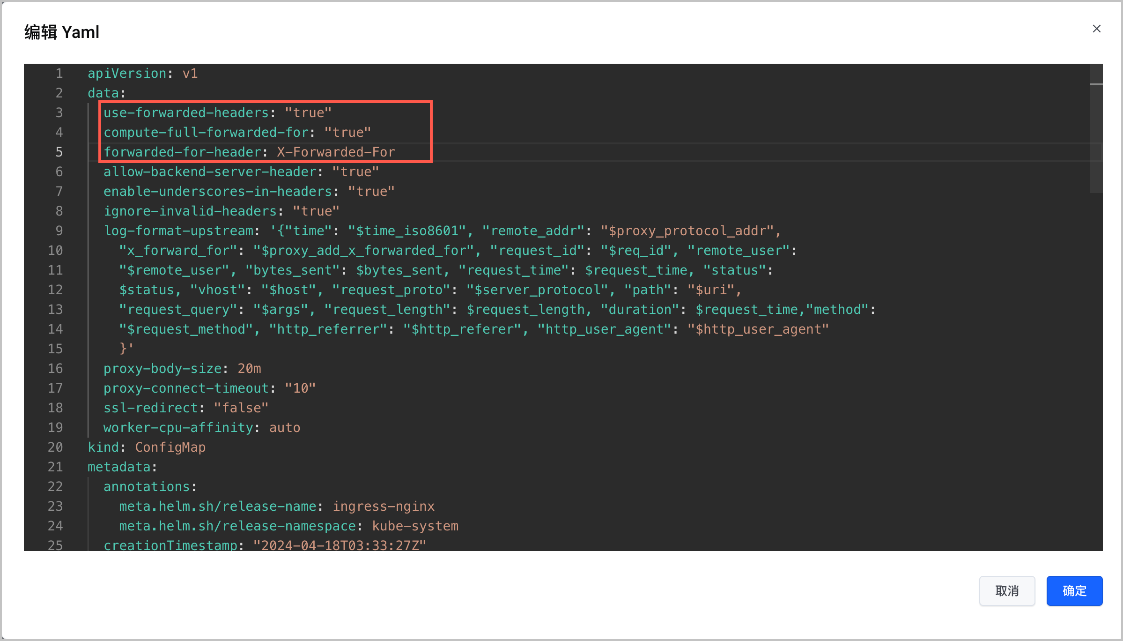Click the editor minimap scrollbar

tap(1096, 128)
